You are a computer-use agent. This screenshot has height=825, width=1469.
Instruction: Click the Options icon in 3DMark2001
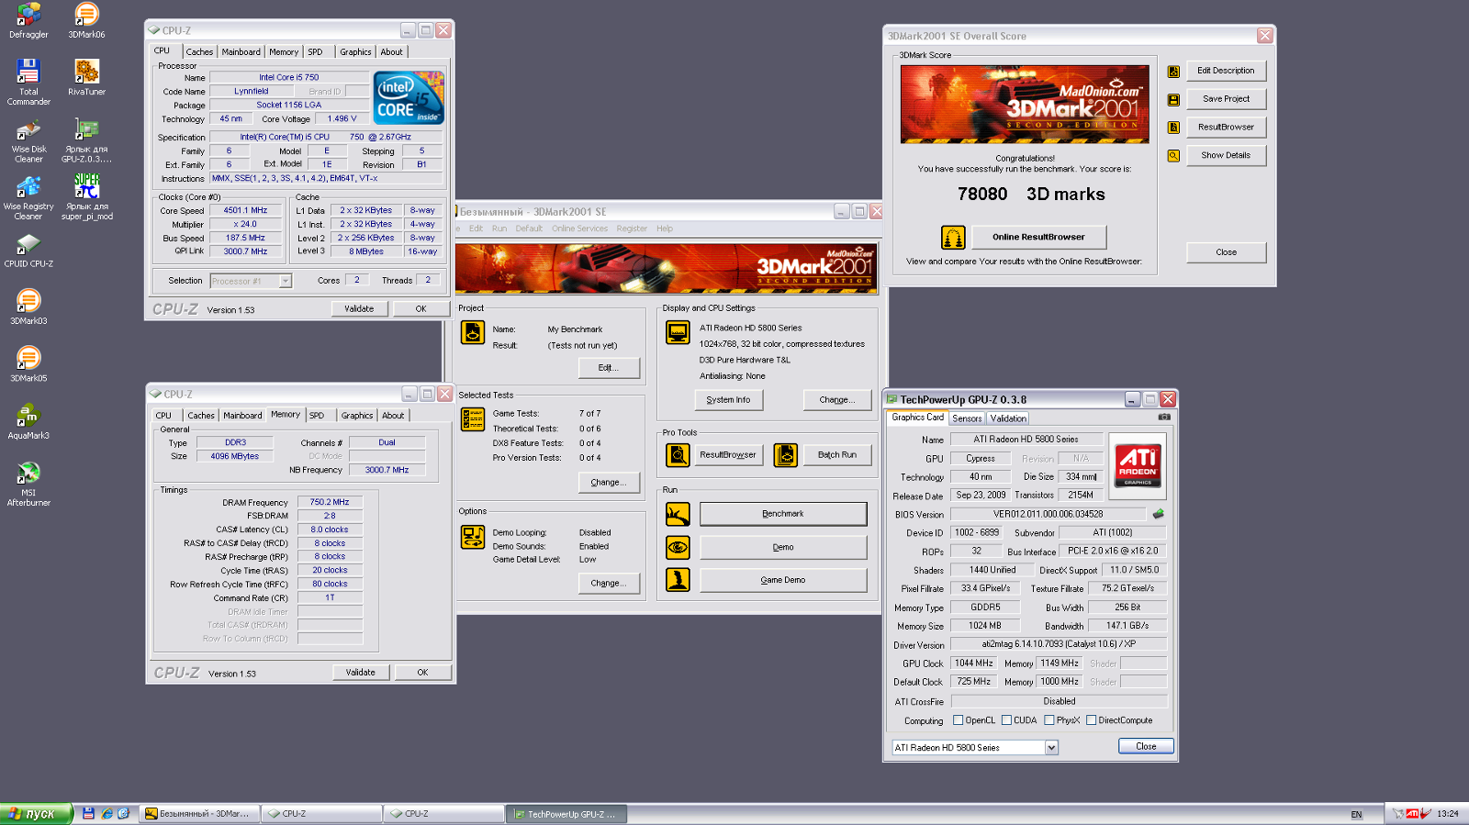point(473,537)
